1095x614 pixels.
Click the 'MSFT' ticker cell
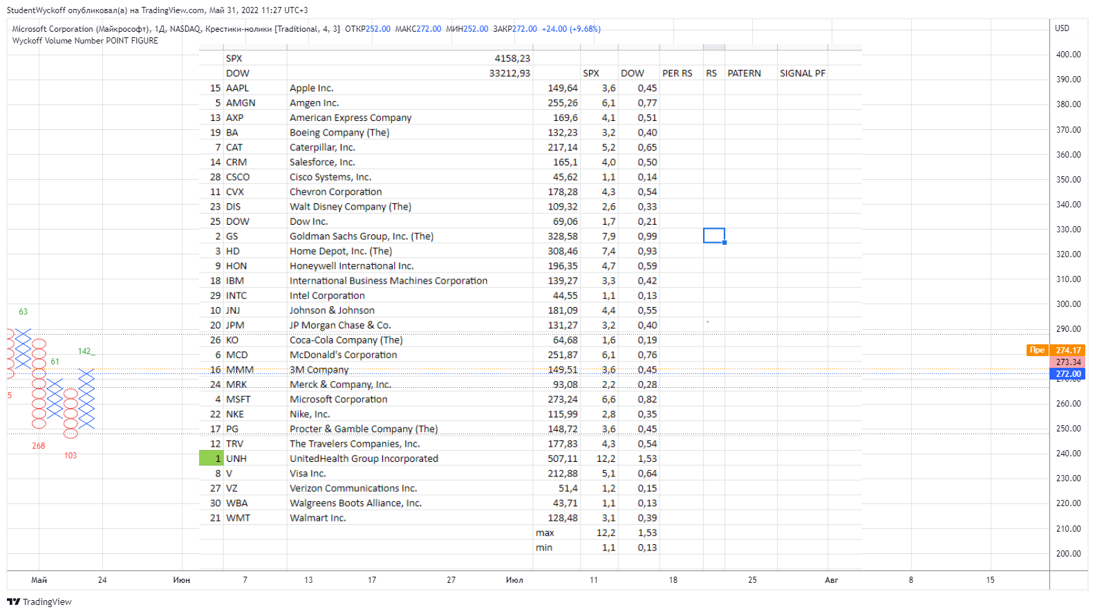pyautogui.click(x=238, y=400)
